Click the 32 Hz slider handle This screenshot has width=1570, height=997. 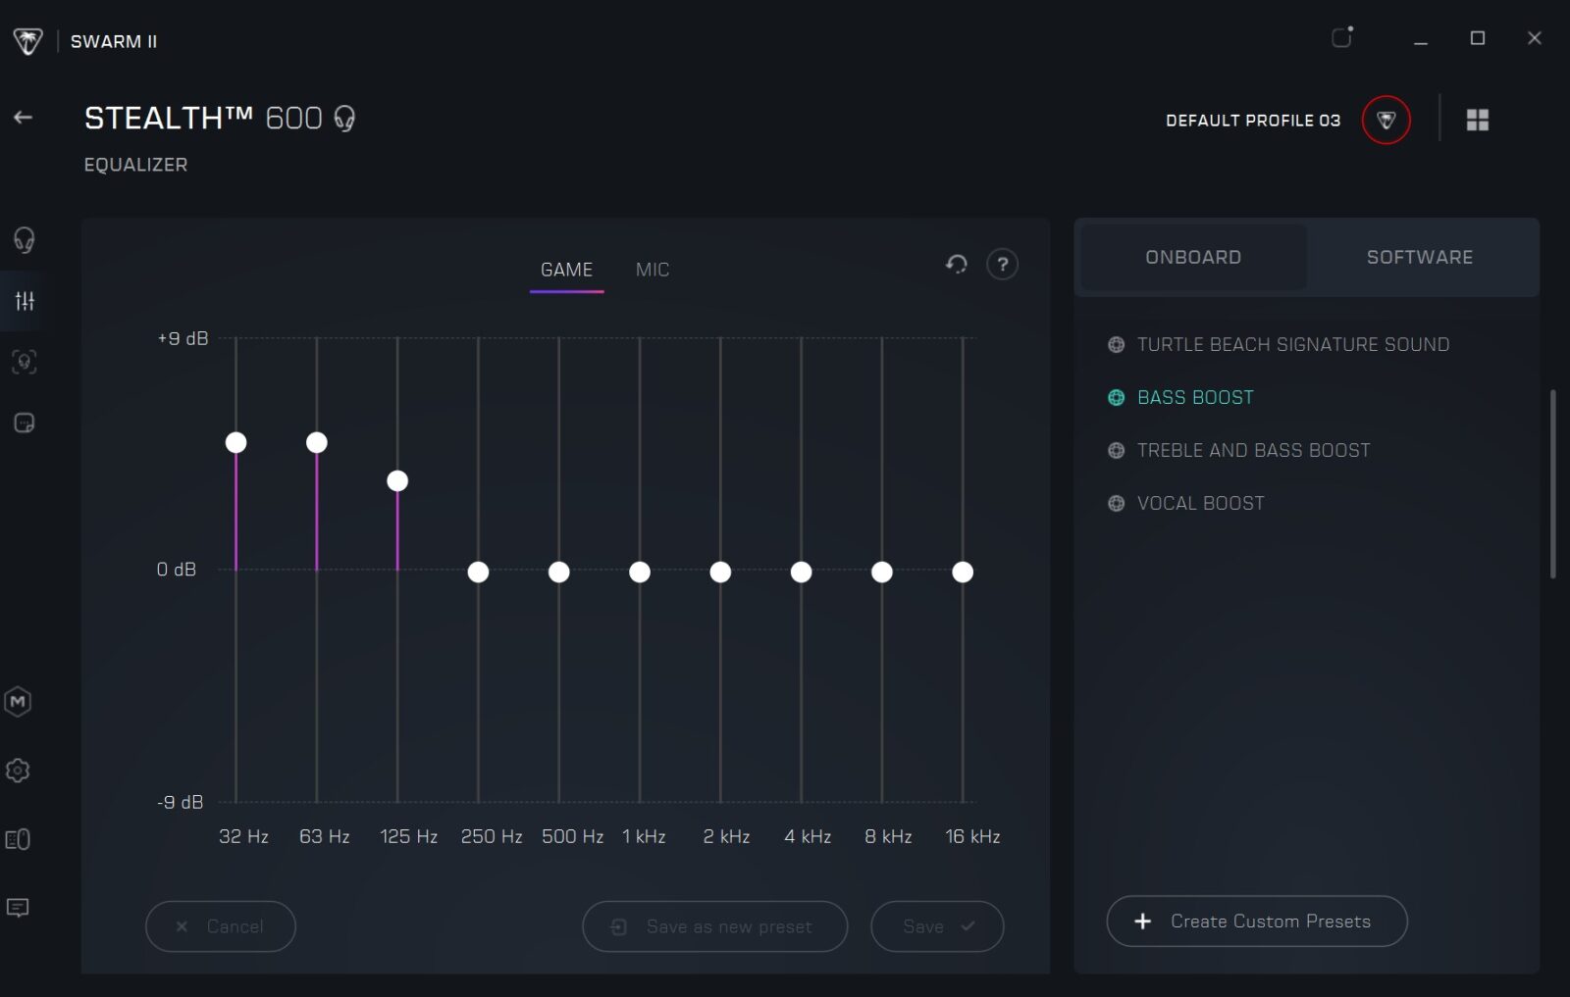pos(236,442)
